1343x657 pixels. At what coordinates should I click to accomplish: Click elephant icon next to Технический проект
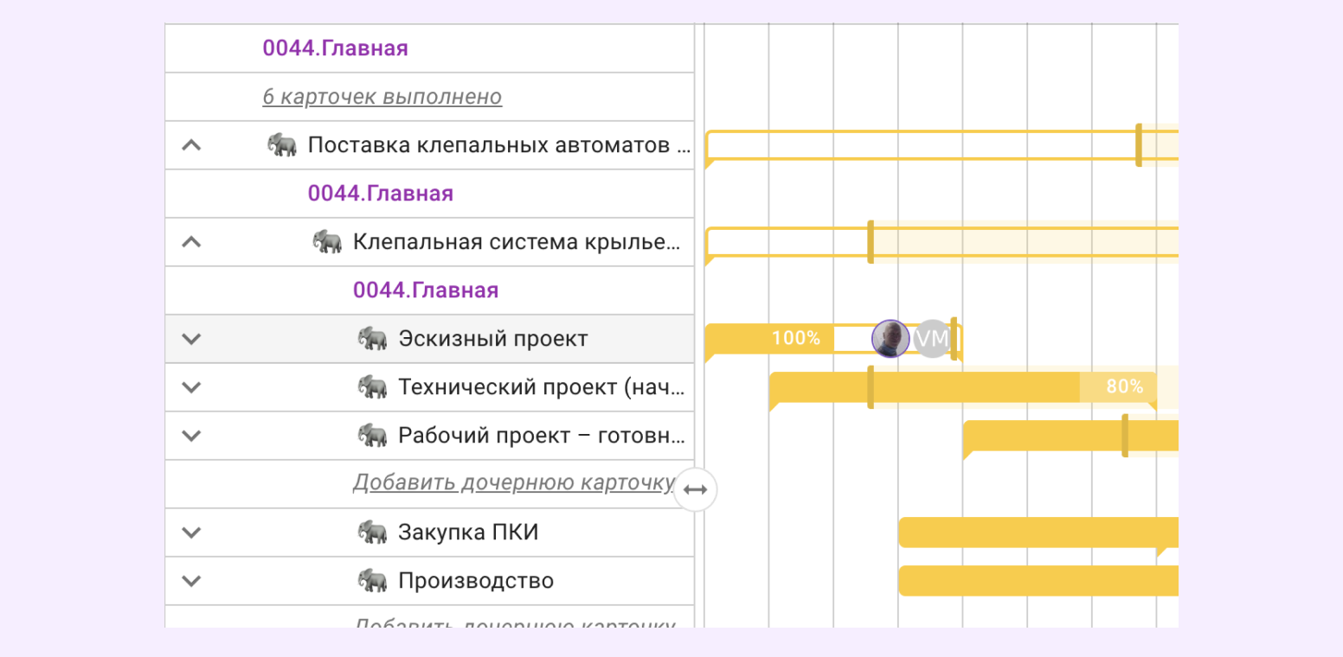[372, 387]
